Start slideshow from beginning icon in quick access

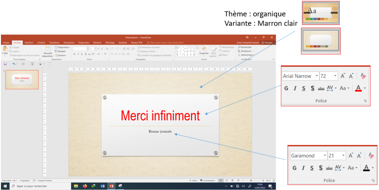point(32,64)
